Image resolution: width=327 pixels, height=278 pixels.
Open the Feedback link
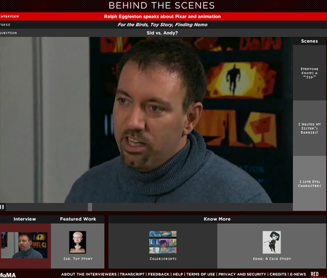159,274
